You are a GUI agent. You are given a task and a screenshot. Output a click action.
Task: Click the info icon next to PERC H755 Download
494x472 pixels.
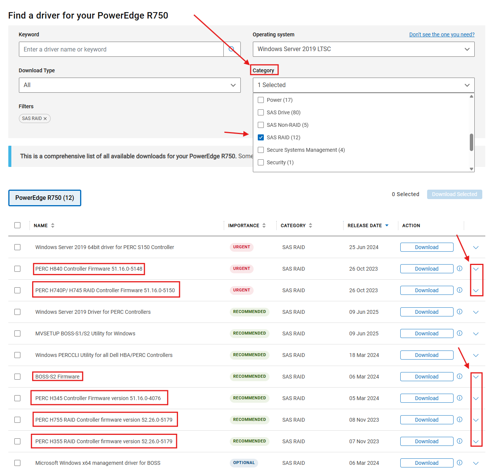click(x=460, y=420)
